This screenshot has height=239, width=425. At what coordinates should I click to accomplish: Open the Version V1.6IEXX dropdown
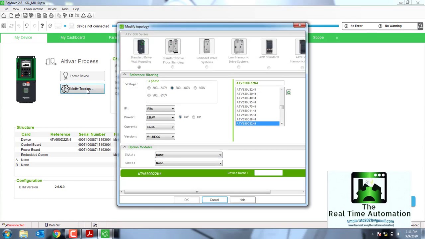pyautogui.click(x=160, y=137)
